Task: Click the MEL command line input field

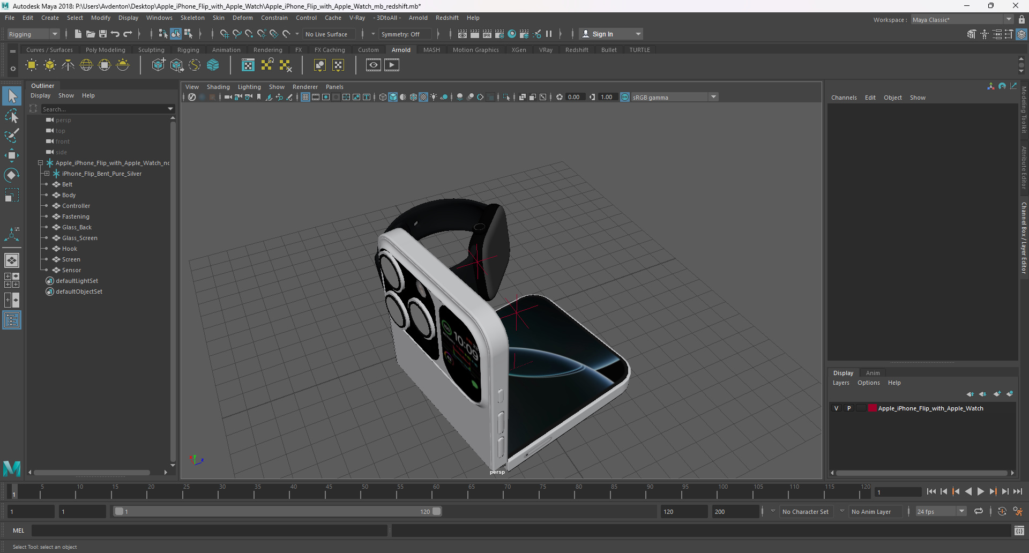Action: pos(209,530)
